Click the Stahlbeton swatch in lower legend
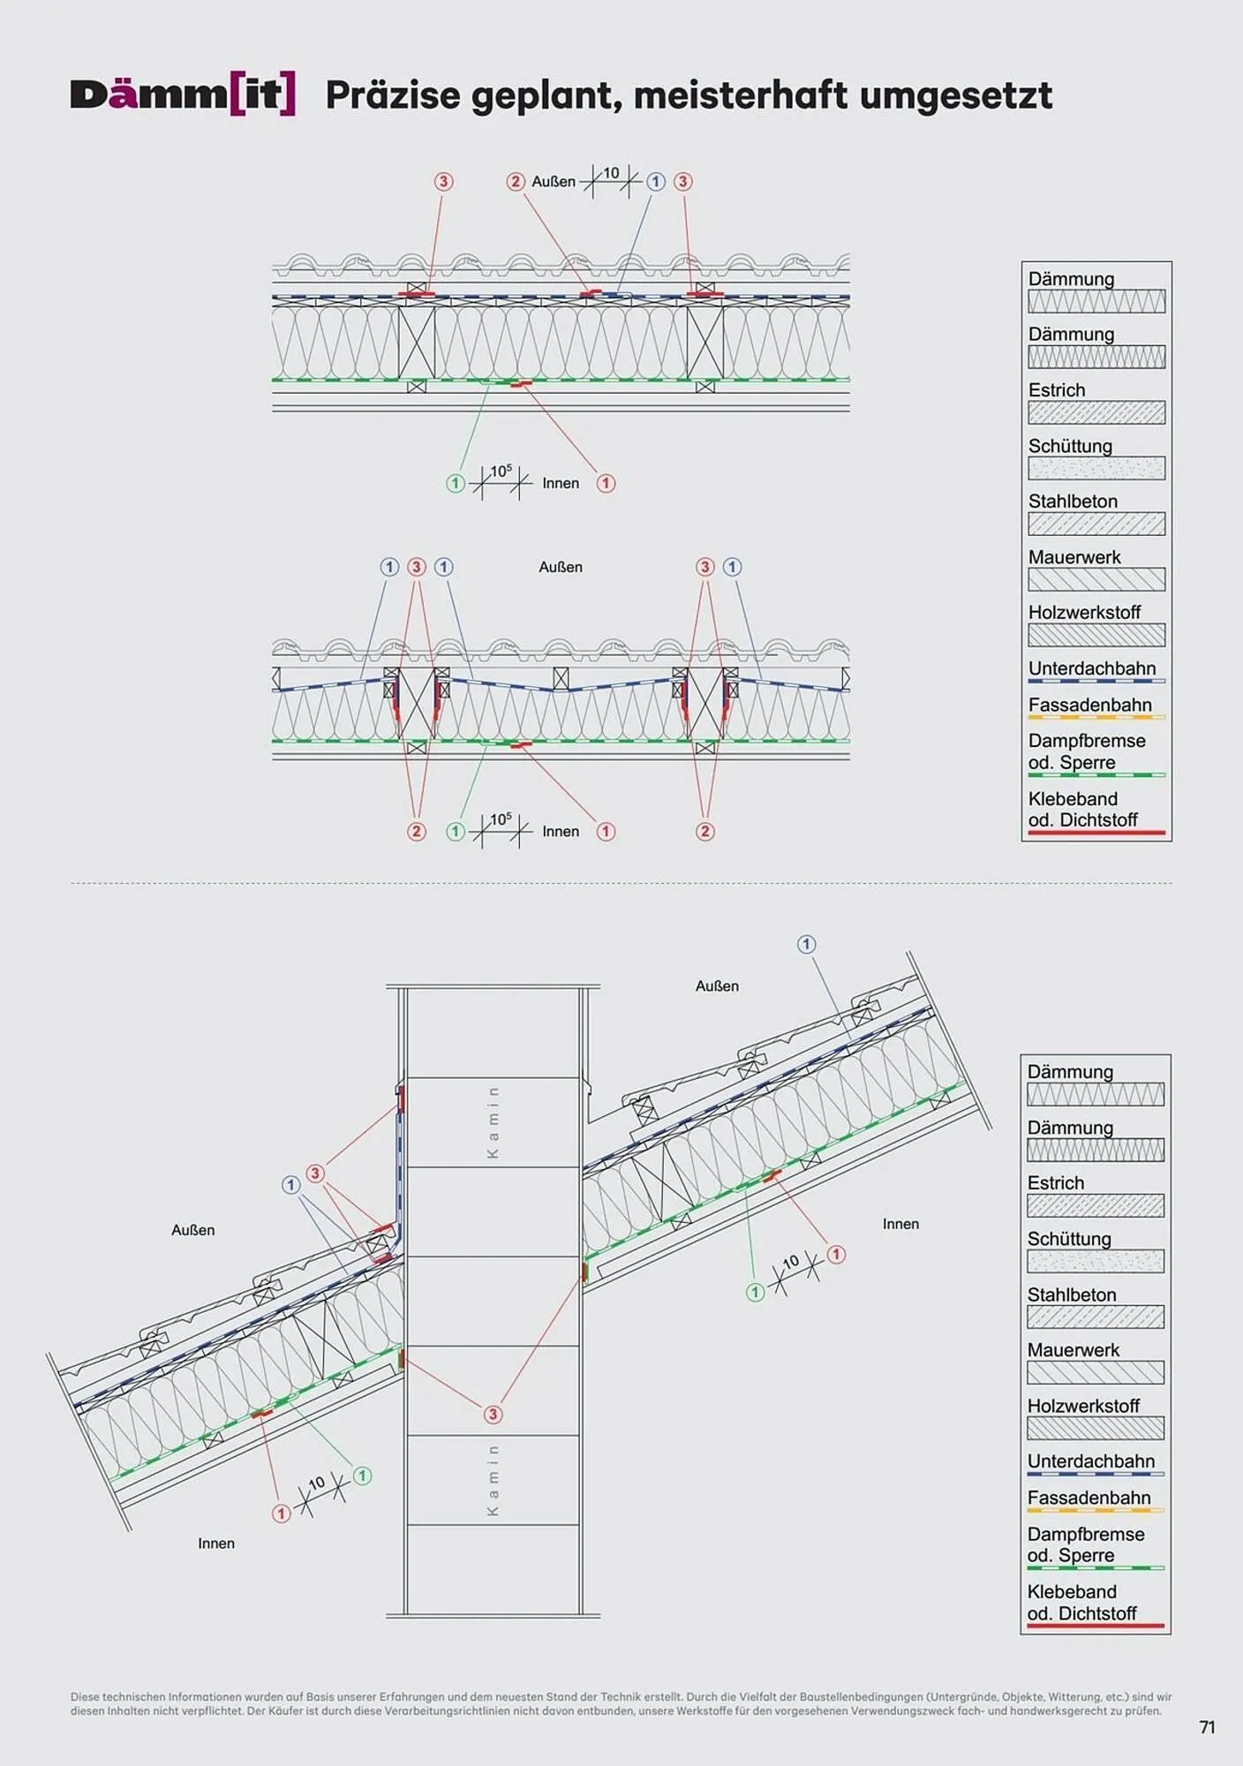The image size is (1243, 1766). point(1095,1317)
